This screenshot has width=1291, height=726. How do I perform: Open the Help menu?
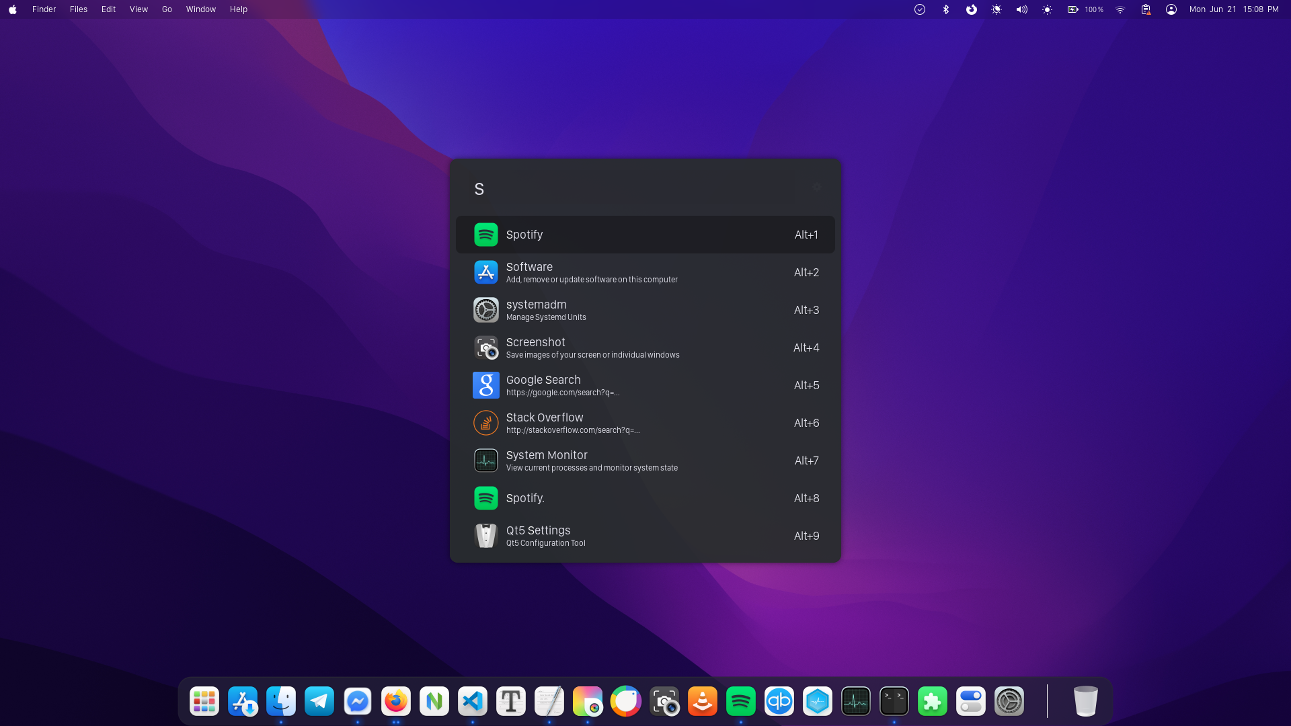point(239,9)
